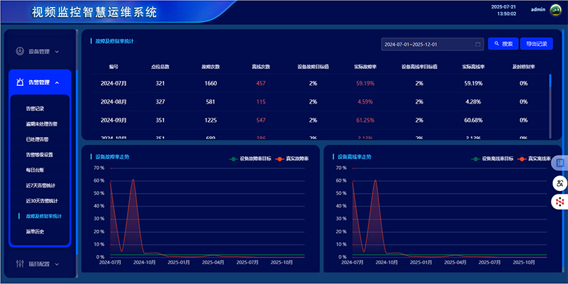This screenshot has height=284, width=568.
Task: Click the 项目配置 sliders icon in sidebar
Action: click(19, 264)
